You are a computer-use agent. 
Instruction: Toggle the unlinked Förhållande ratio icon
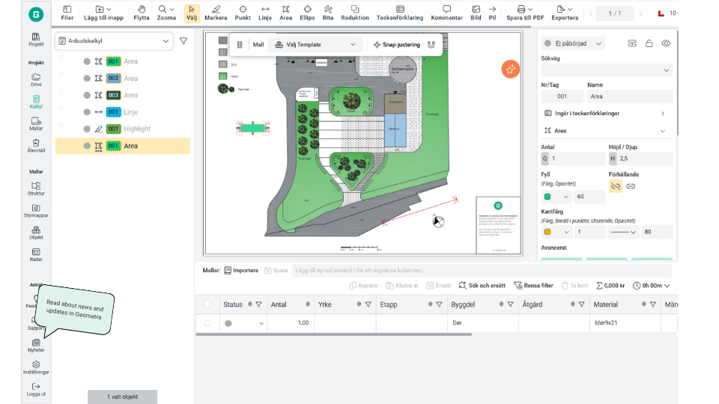pos(616,186)
